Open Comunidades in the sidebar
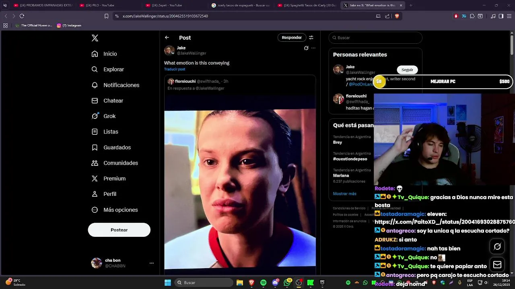The height and width of the screenshot is (289, 515). tap(115, 163)
